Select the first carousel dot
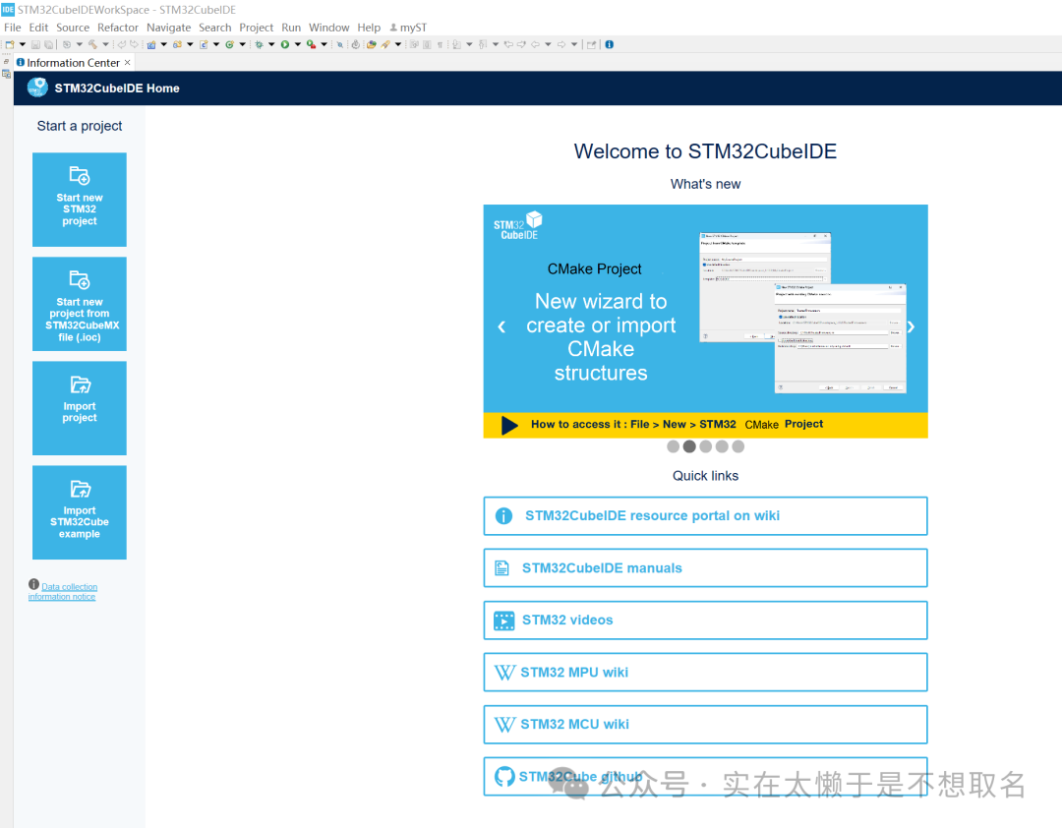1062x828 pixels. 674,446
